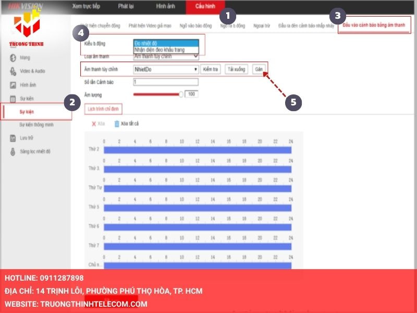Image resolution: width=417 pixels, height=313 pixels.
Task: Click the Sàng lọc nhiệt độ thermometer icon
Action: click(x=12, y=152)
